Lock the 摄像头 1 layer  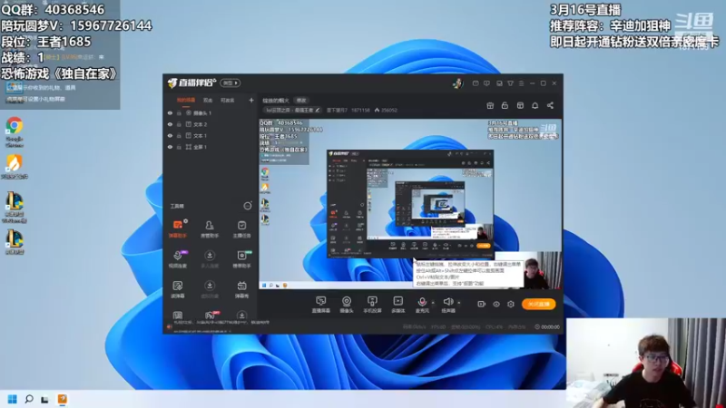[179, 112]
